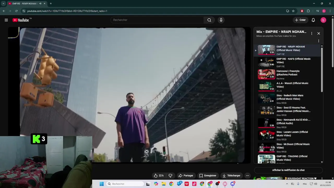Click the playlist panel scrollbar thumb
The image size is (334, 188).
click(322, 70)
